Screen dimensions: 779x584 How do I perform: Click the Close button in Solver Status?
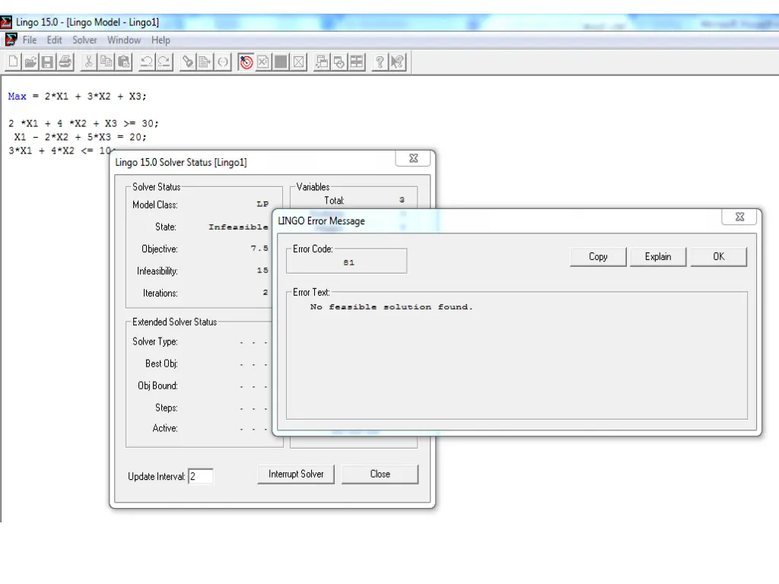click(x=380, y=474)
